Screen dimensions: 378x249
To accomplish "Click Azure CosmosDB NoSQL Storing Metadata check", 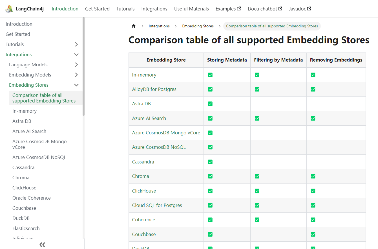I will pos(210,147).
